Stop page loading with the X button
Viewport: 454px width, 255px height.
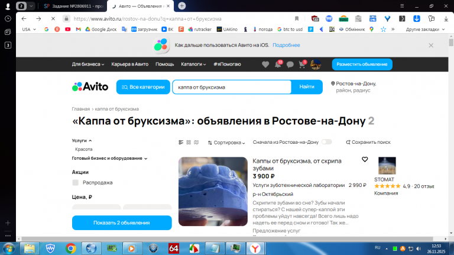53,19
